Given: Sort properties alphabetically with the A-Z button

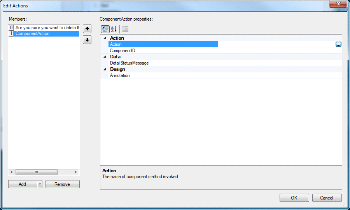Looking at the screenshot, I should tap(114, 29).
